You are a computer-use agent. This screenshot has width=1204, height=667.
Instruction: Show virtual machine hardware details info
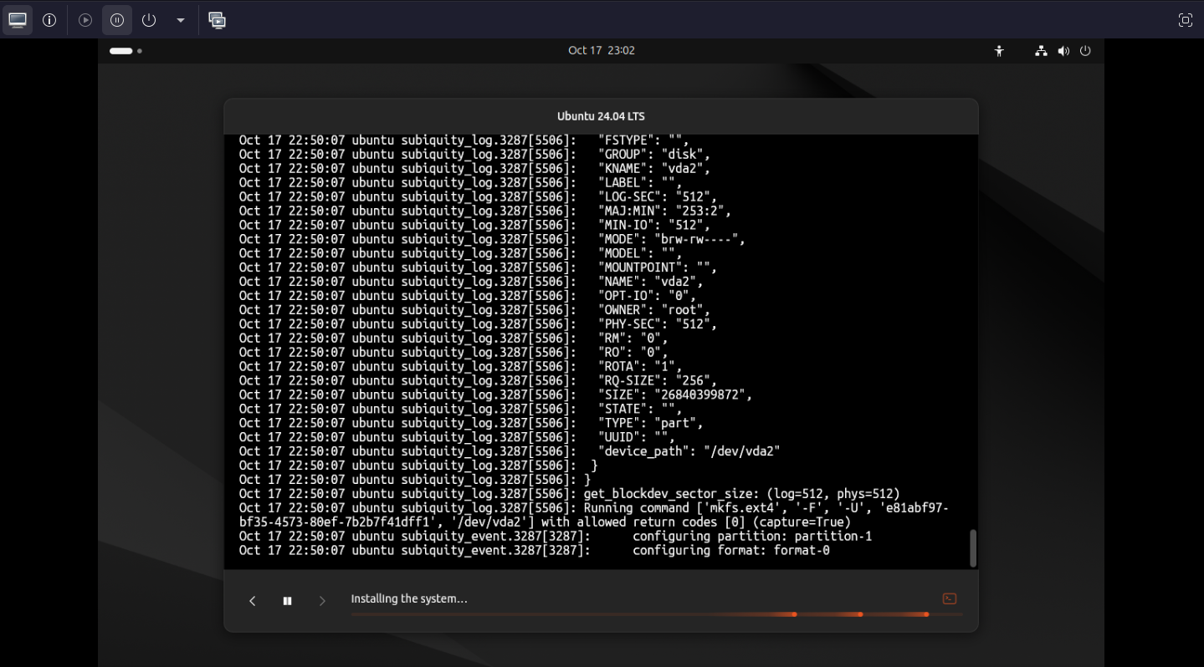coord(49,20)
